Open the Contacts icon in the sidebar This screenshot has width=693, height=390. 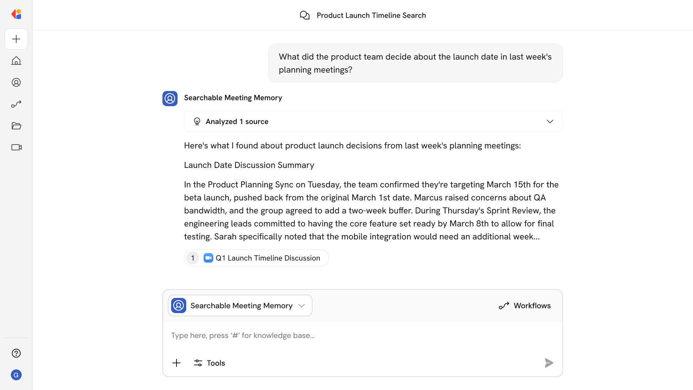click(16, 82)
